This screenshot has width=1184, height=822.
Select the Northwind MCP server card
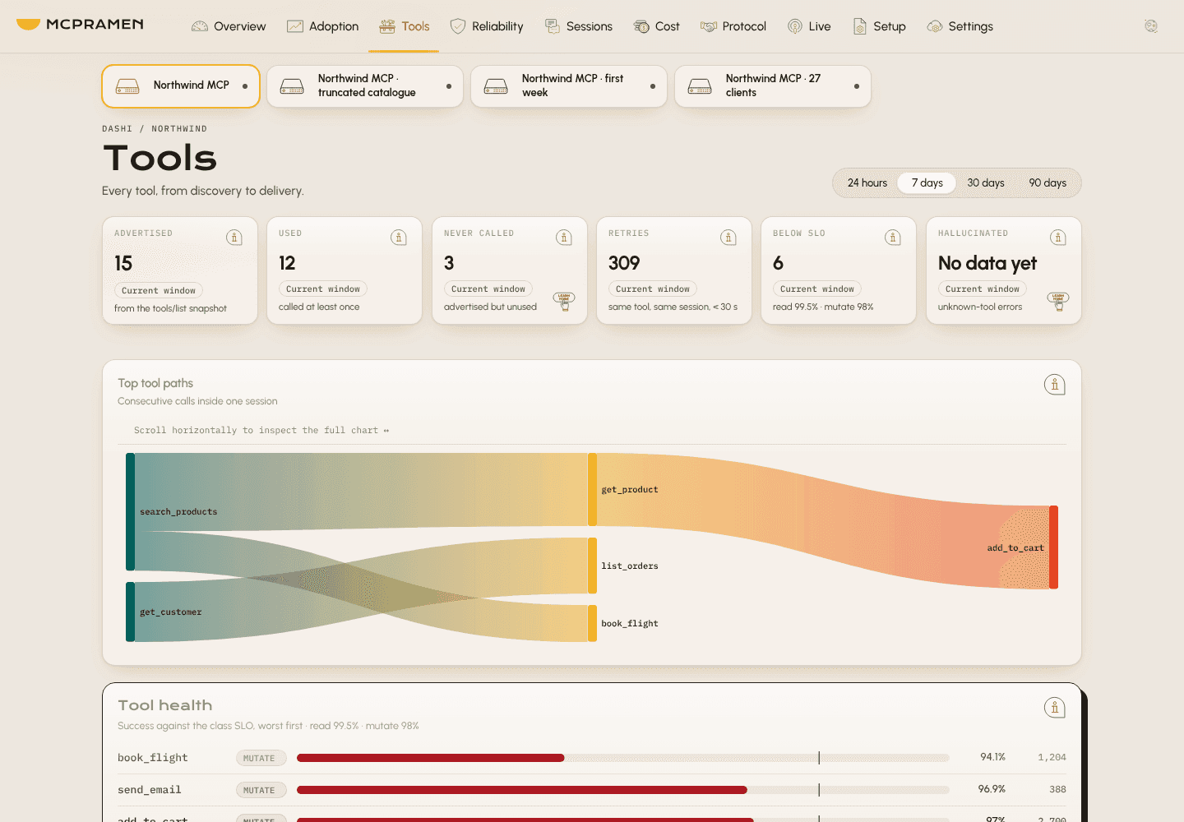coord(181,86)
